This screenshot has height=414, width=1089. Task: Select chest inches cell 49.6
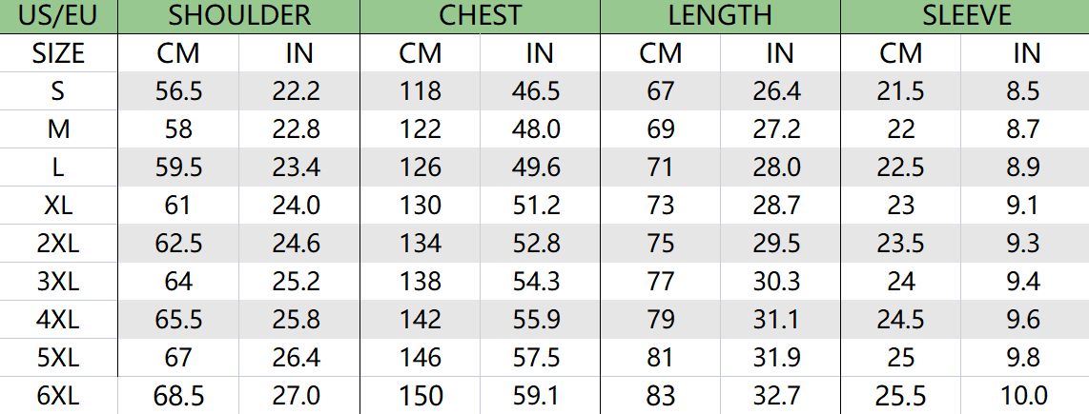[x=540, y=168]
